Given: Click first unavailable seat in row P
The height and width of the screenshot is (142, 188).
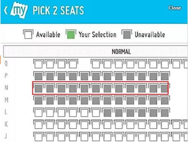Looking at the screenshot, I should [38, 76].
